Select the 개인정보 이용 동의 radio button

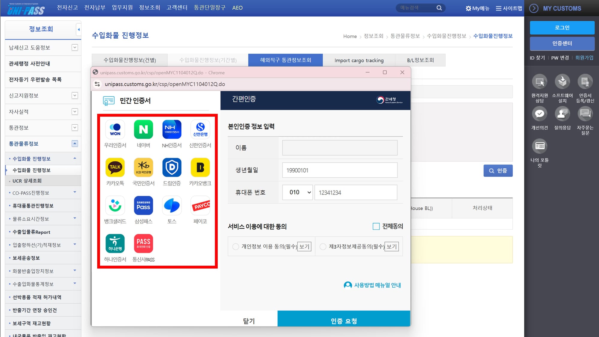point(236,247)
